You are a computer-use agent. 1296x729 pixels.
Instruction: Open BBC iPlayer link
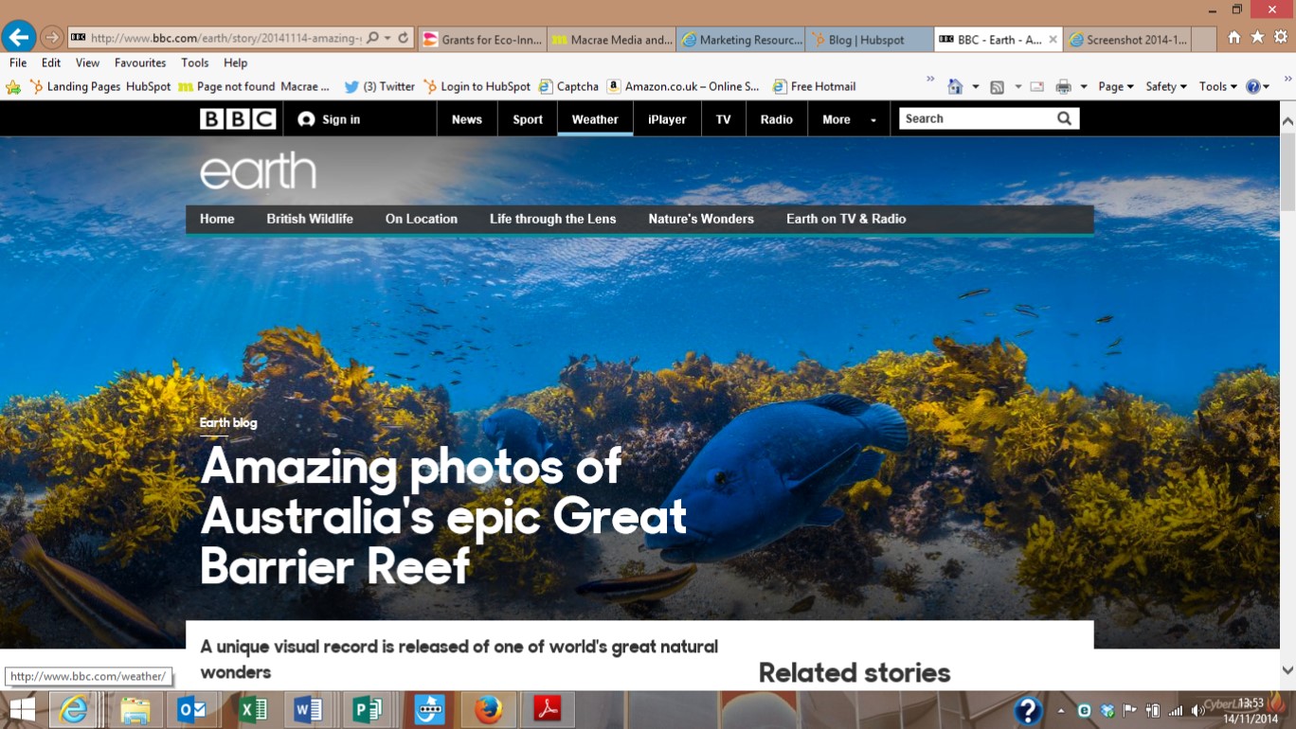pos(667,119)
